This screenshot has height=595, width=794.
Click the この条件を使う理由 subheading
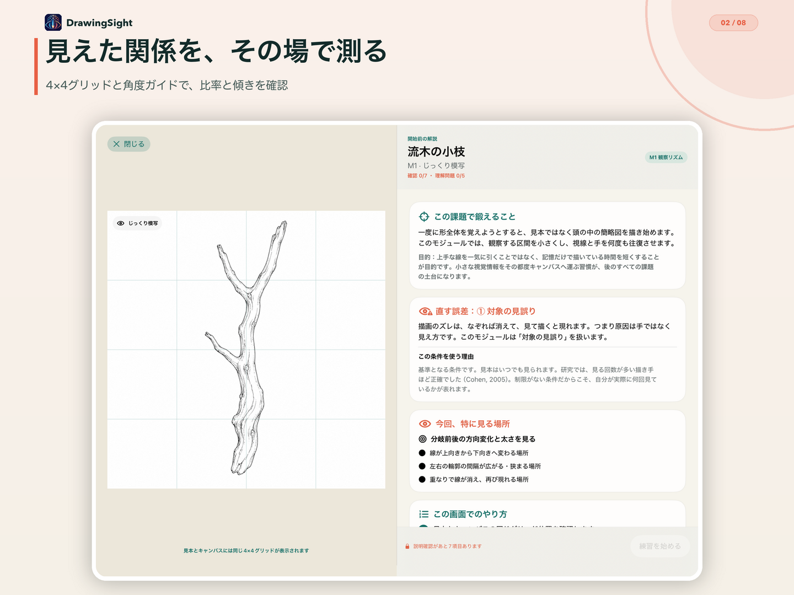tap(446, 357)
